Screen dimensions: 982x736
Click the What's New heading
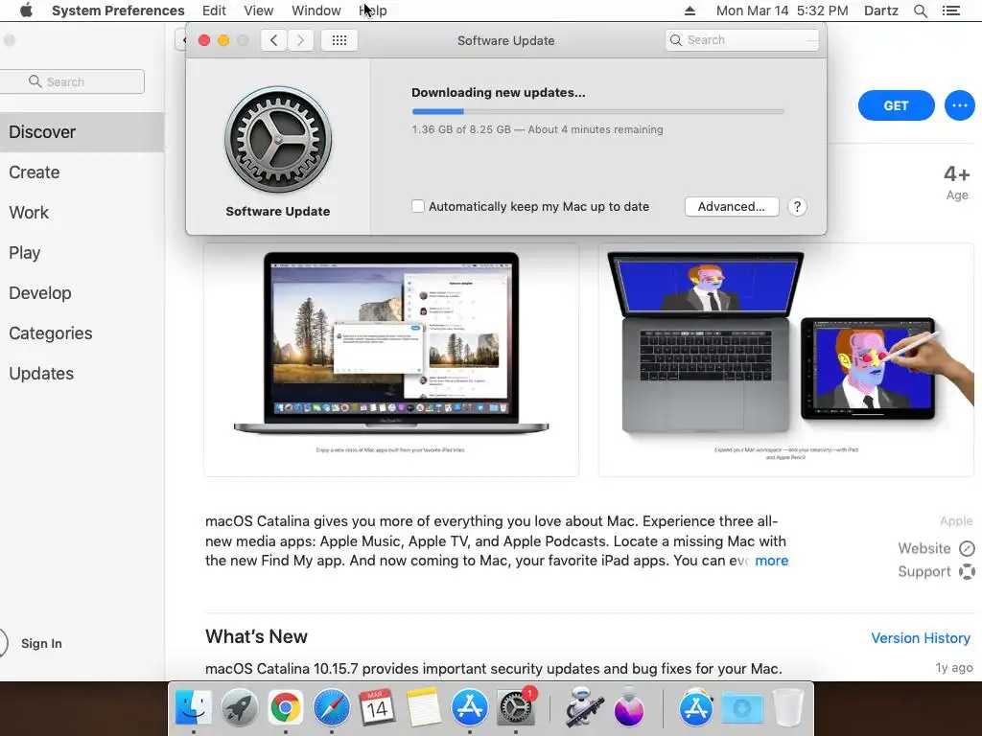256,636
